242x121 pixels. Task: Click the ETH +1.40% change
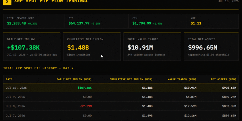coord(157,24)
